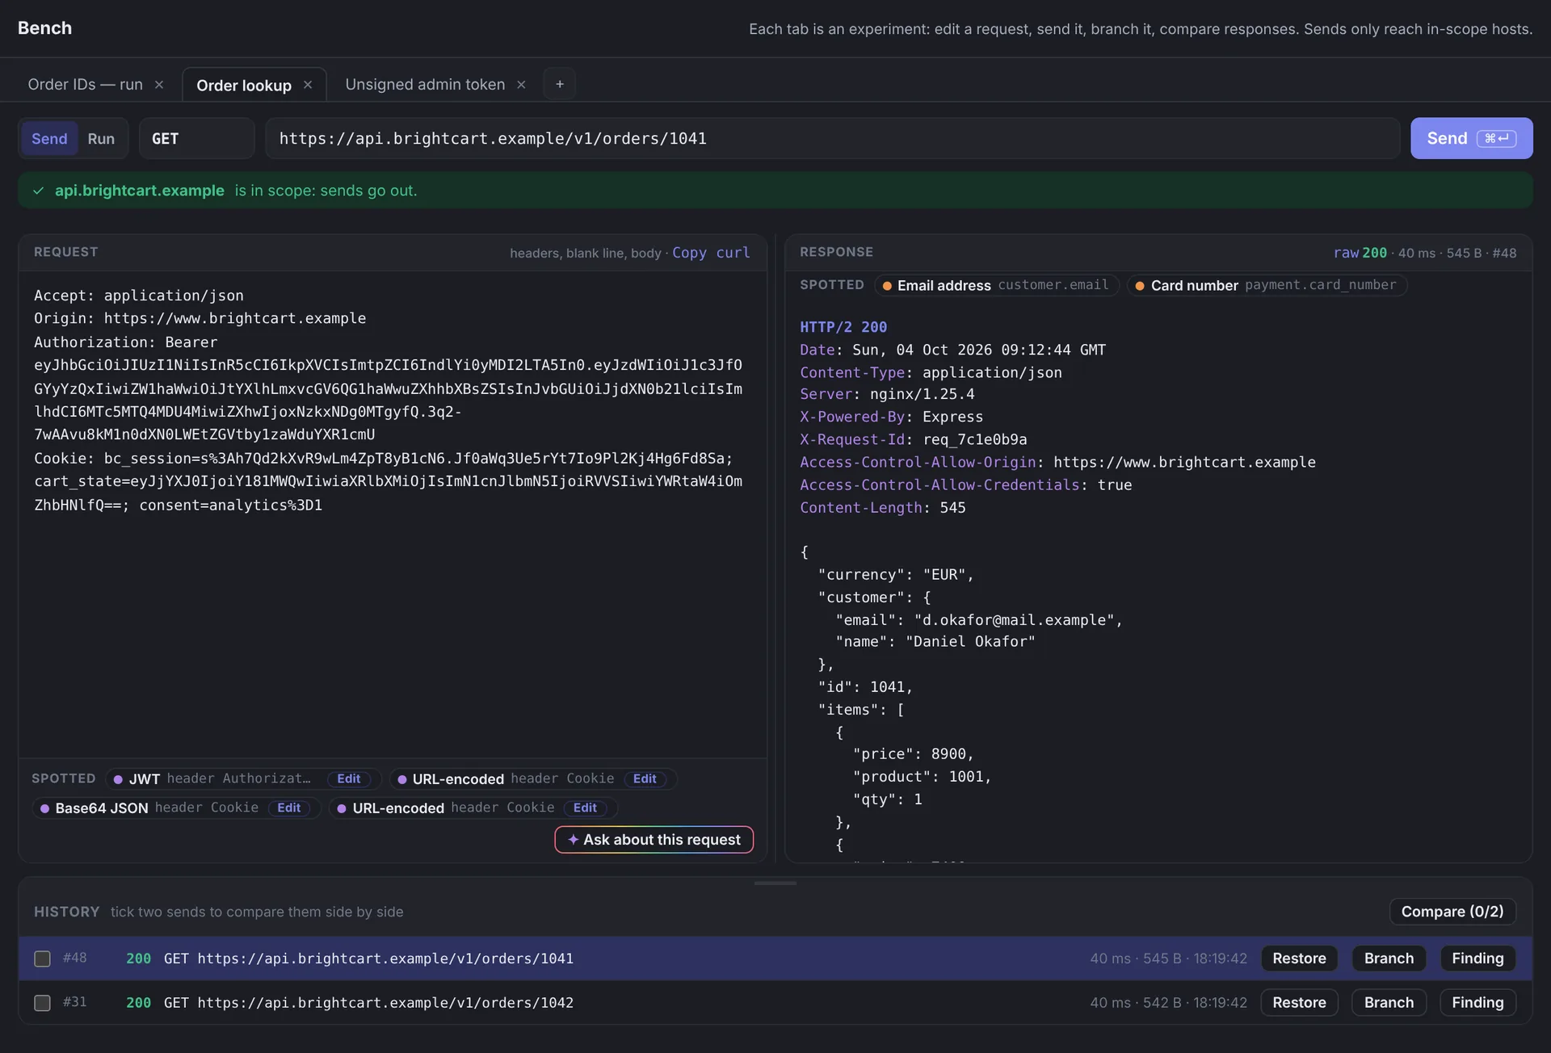Open the GET method dropdown

196,139
